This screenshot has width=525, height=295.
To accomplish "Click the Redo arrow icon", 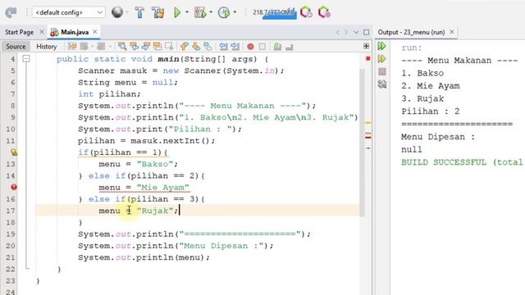I will click(x=11, y=12).
